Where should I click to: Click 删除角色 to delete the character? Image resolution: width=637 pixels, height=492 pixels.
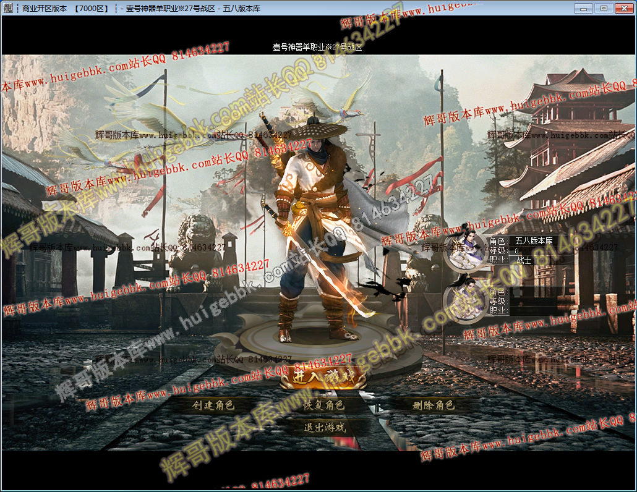pyautogui.click(x=434, y=405)
